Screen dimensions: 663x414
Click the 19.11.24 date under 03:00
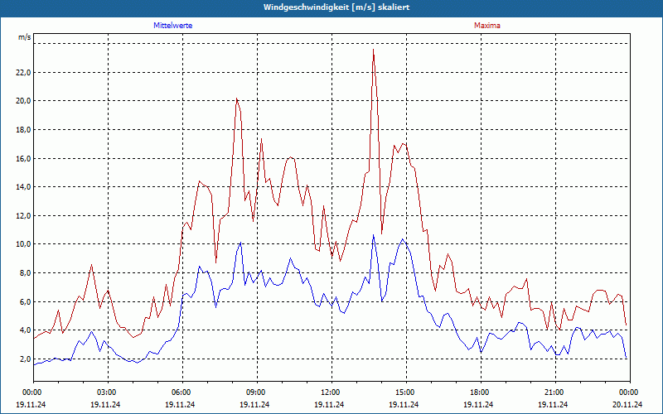click(105, 404)
